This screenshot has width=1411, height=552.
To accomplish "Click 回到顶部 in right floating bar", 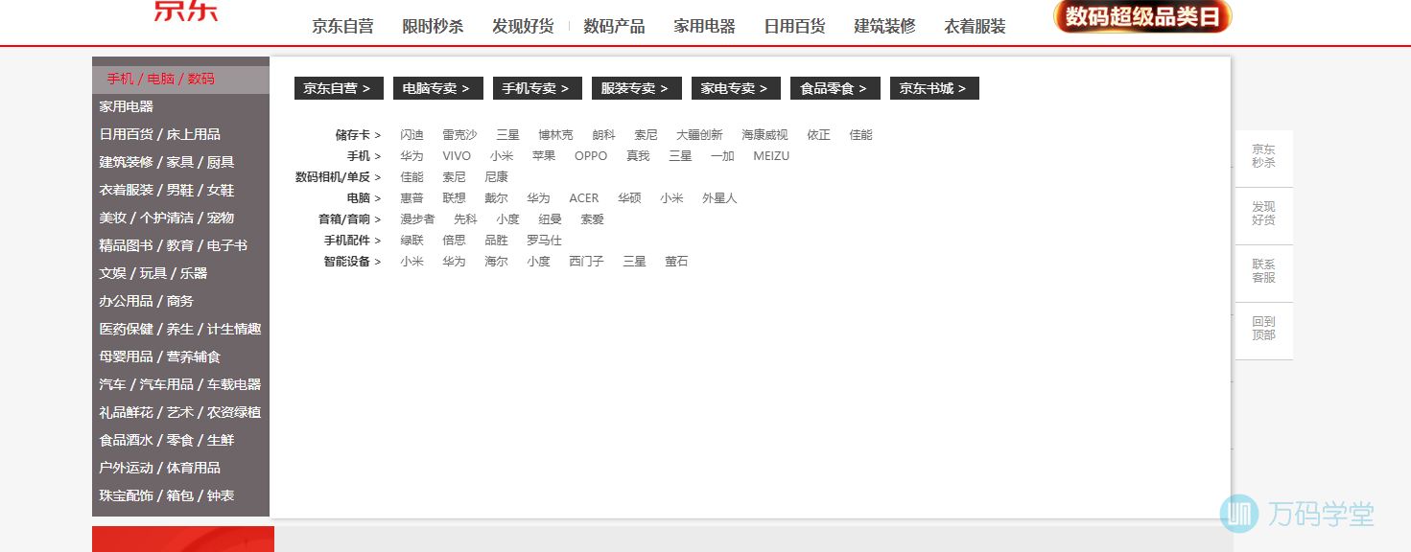I will (1263, 329).
